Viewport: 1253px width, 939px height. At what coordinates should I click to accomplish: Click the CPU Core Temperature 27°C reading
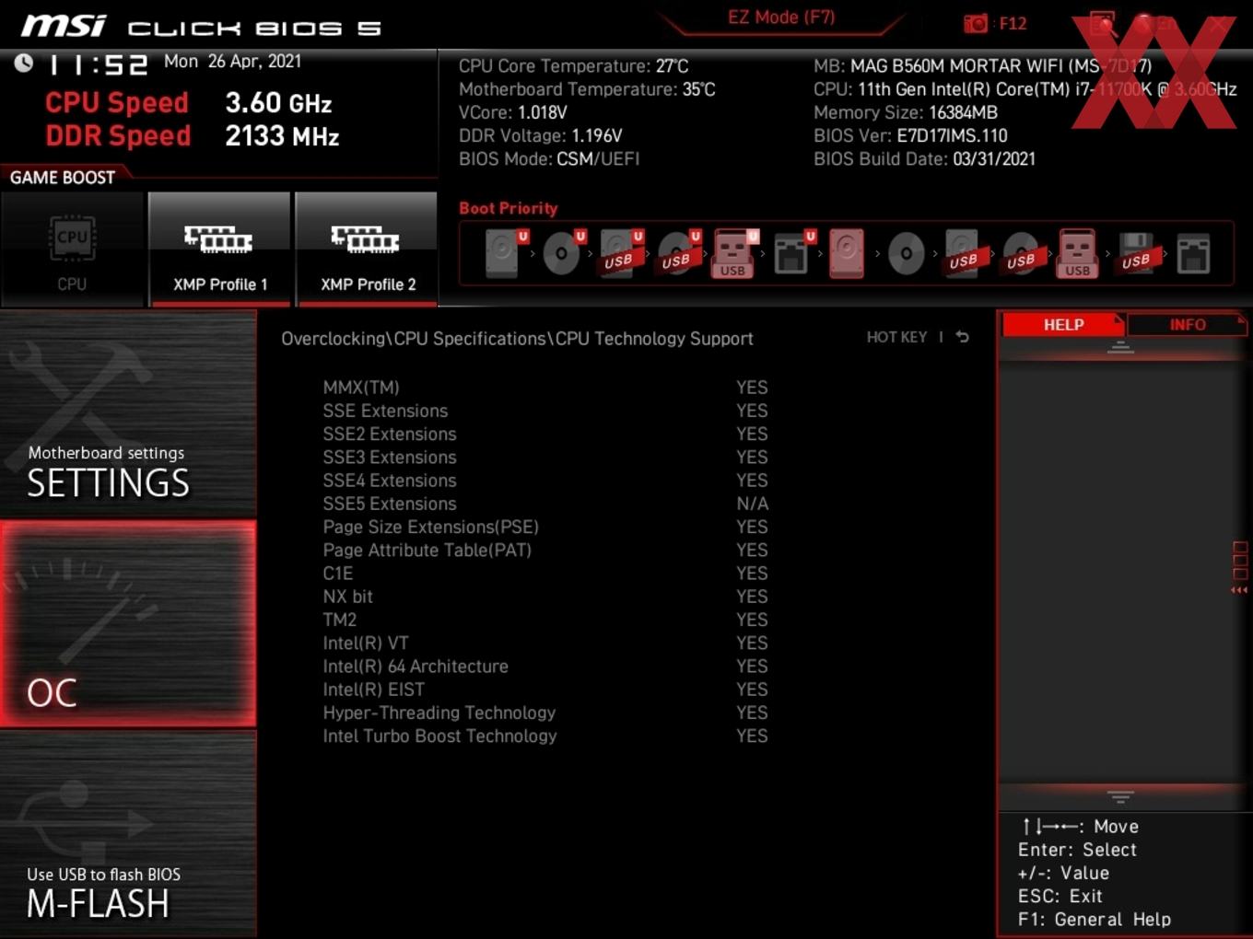click(573, 66)
